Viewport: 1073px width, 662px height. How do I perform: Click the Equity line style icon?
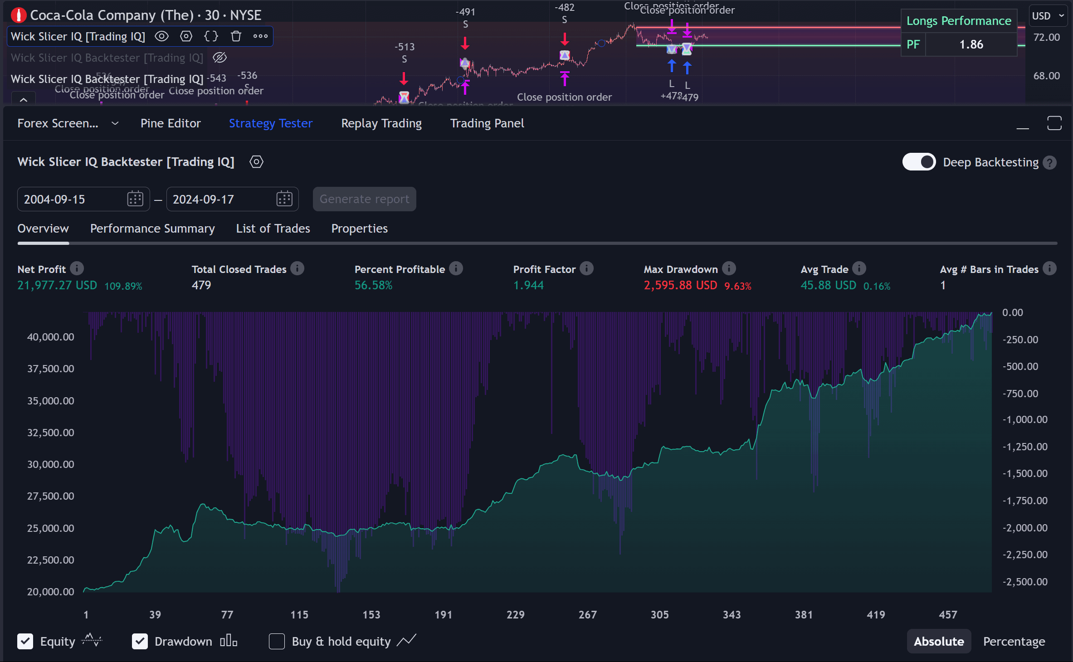click(x=92, y=641)
